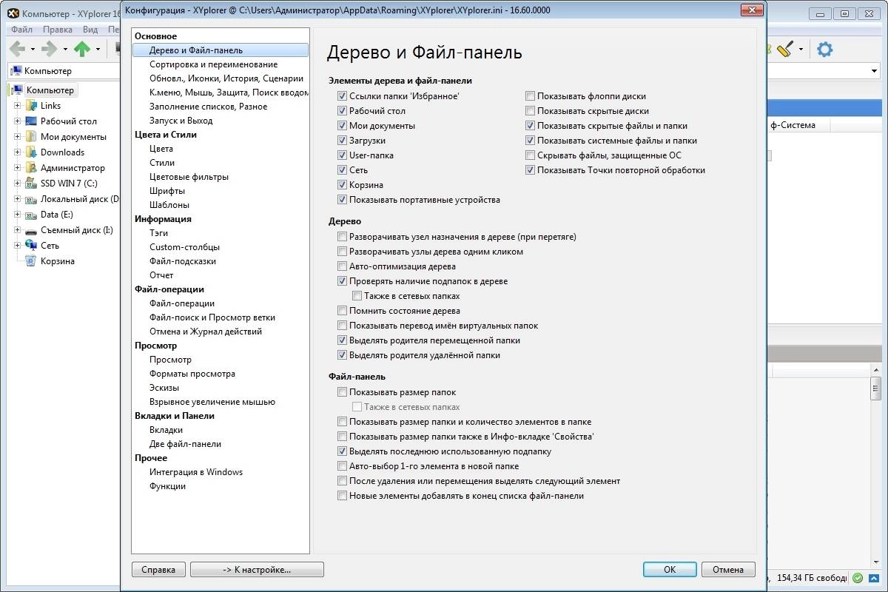Image resolution: width=888 pixels, height=592 pixels.
Task: Open the Back button history dropdown arrow
Action: [33, 50]
